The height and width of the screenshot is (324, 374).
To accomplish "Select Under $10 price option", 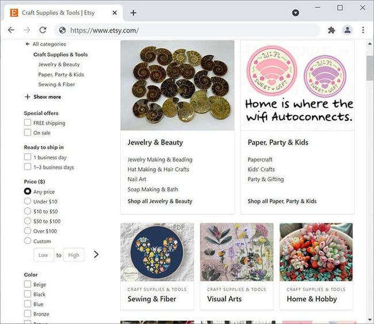I will tap(28, 201).
